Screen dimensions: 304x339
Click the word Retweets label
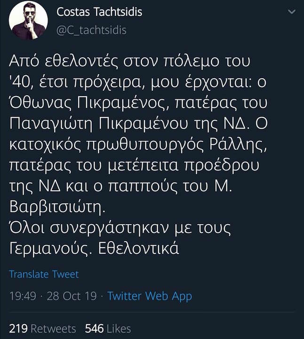[53, 328]
